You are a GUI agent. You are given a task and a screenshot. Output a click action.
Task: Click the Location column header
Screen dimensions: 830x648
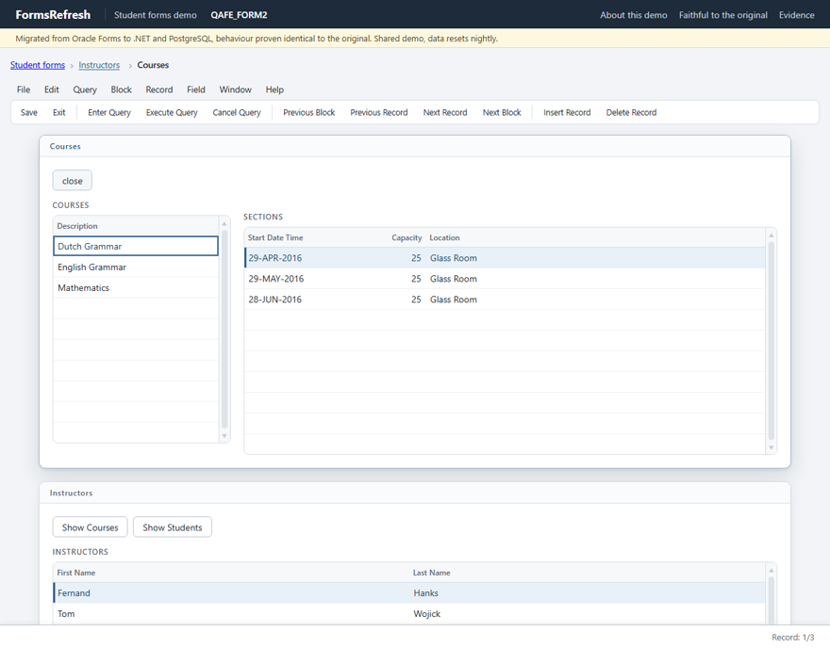click(444, 238)
